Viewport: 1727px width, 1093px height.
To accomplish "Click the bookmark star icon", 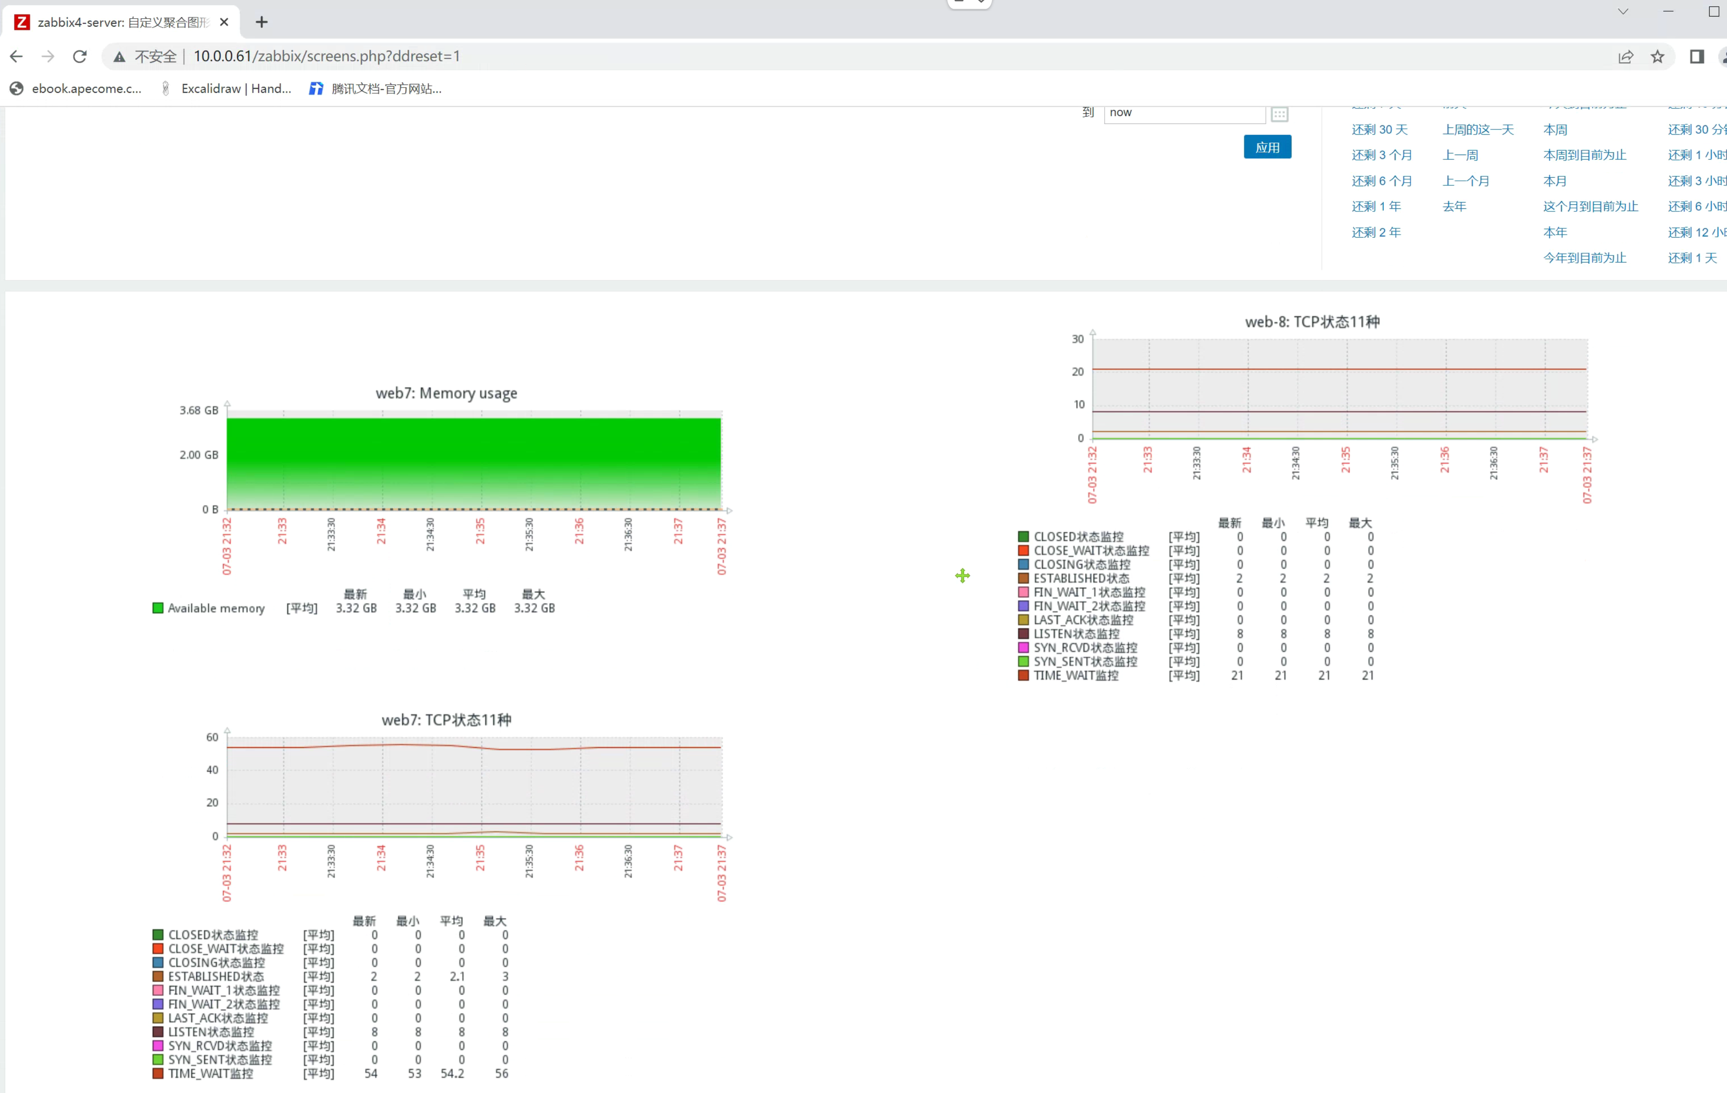I will coord(1657,57).
